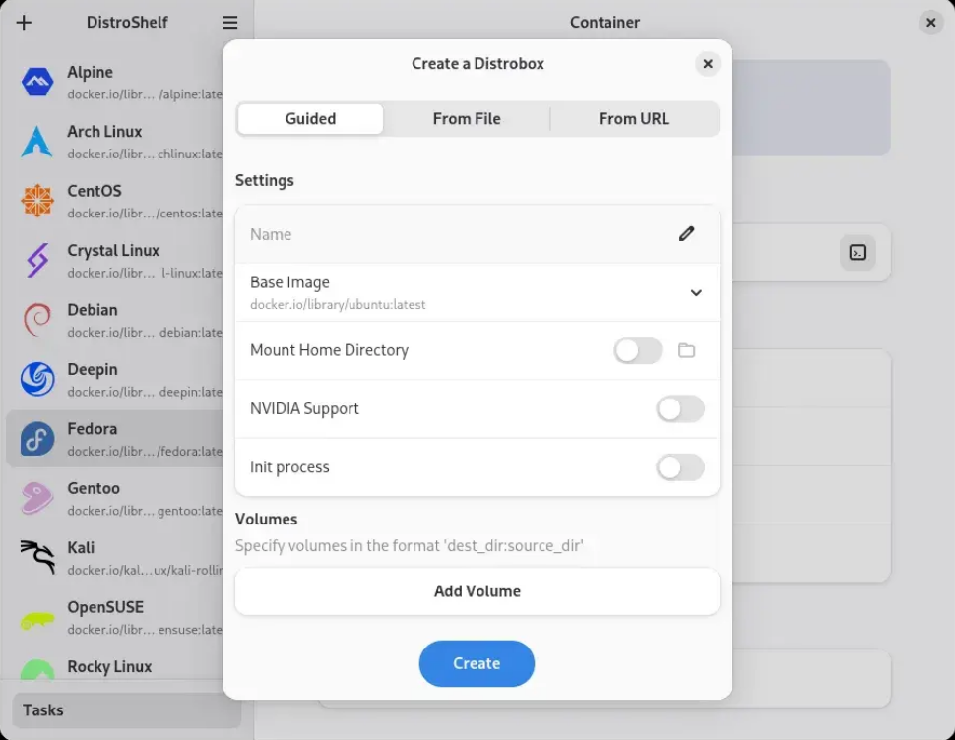955x740 pixels.
Task: Click the pencil edit icon in Name field
Action: coord(686,234)
